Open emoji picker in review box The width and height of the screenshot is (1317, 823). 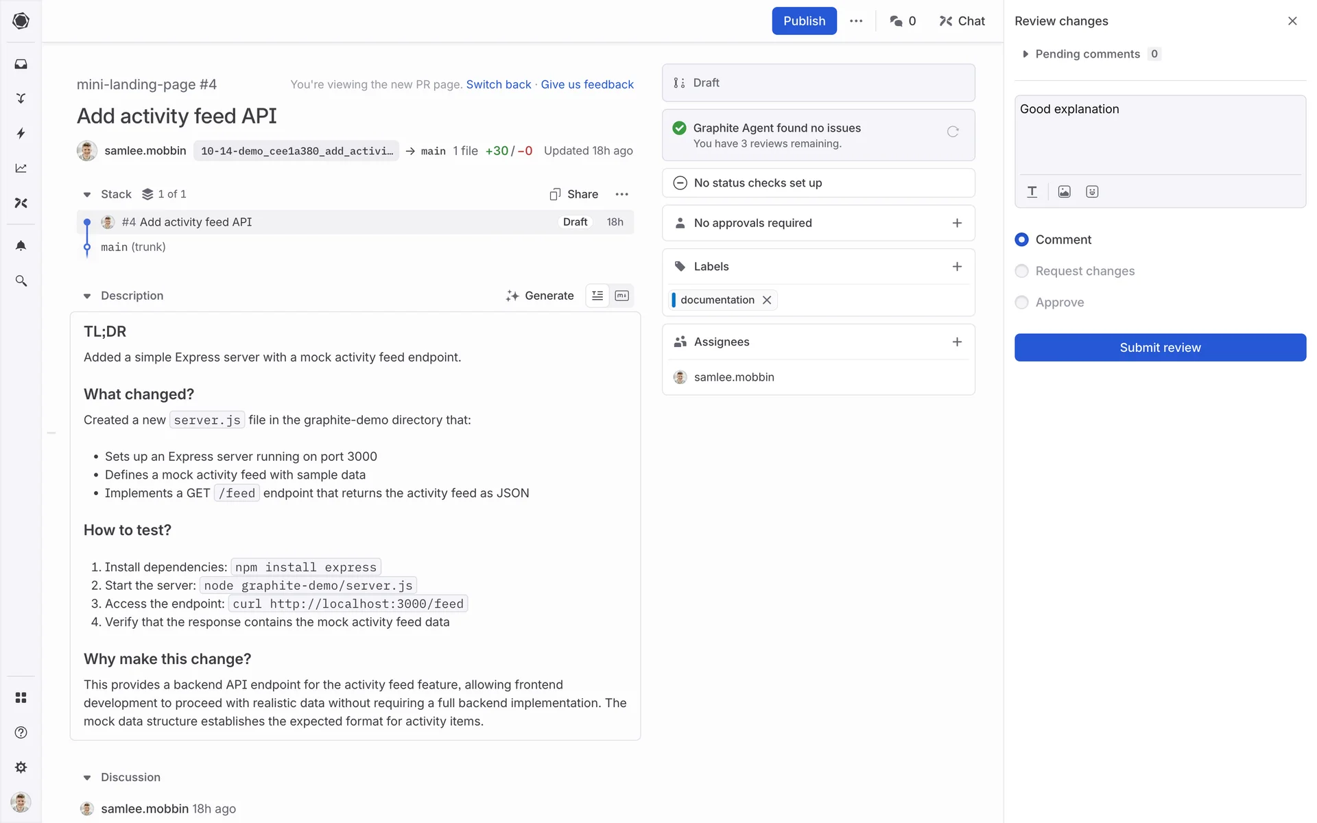[x=1092, y=192]
